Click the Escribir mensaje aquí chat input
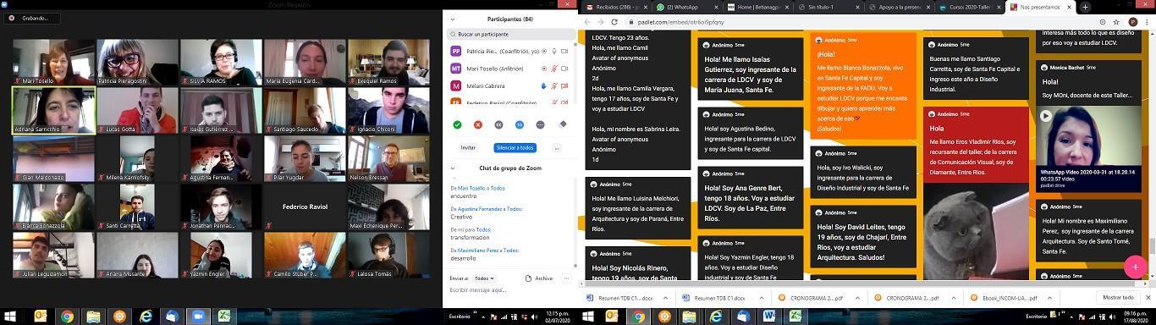Screen dimensions: 1156x325 tap(510, 290)
